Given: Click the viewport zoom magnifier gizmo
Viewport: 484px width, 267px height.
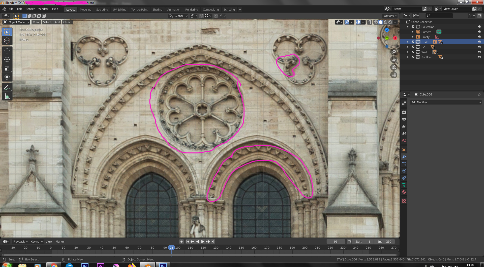Looking at the screenshot, I should coord(394,52).
